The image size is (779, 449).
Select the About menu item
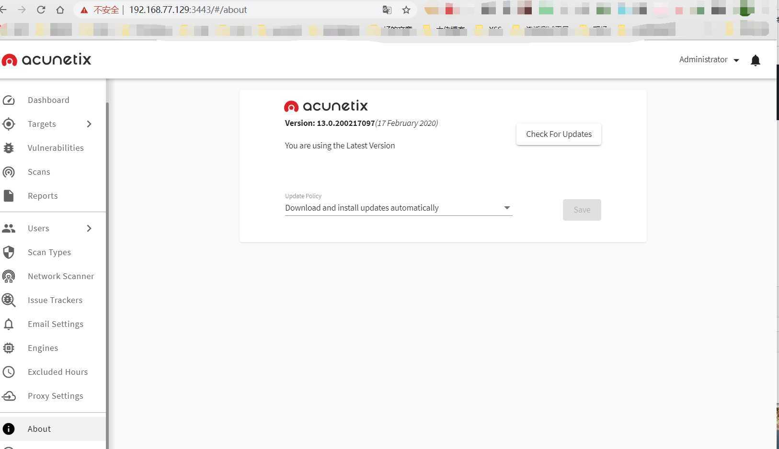(53, 429)
